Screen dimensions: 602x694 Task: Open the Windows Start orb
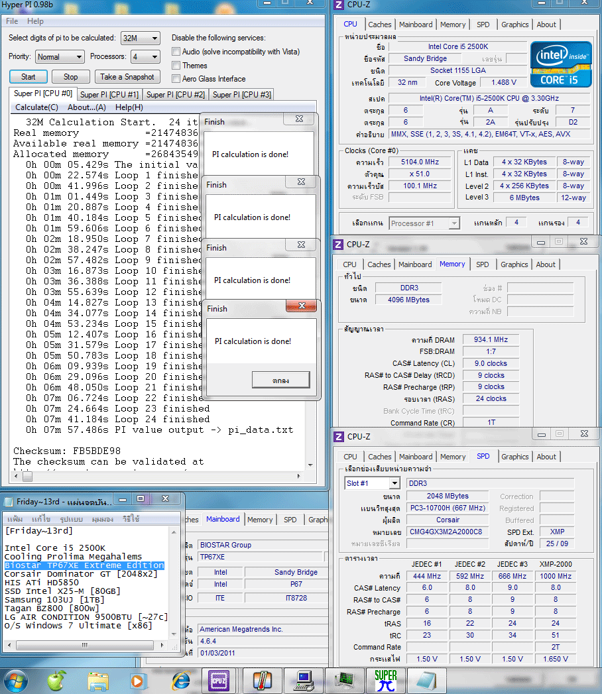(x=15, y=680)
